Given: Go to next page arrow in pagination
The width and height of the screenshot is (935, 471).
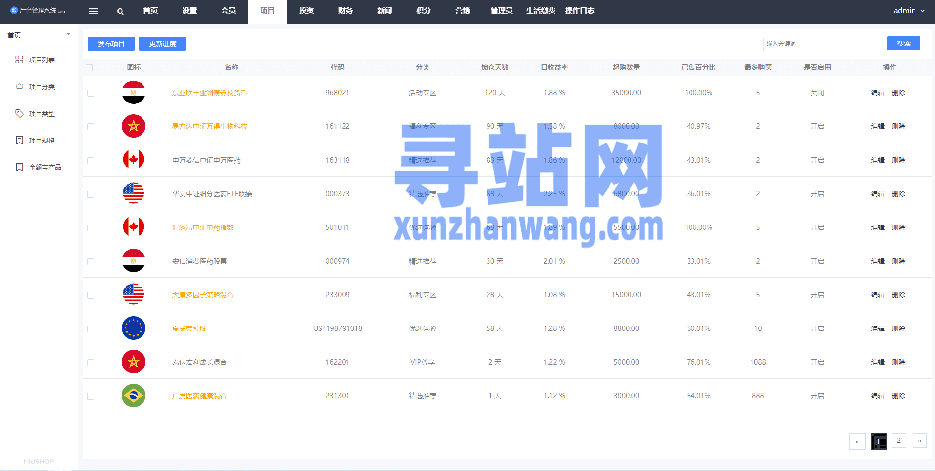Looking at the screenshot, I should [919, 441].
